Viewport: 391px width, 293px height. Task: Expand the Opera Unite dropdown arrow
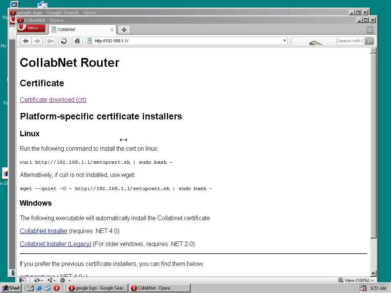55,280
